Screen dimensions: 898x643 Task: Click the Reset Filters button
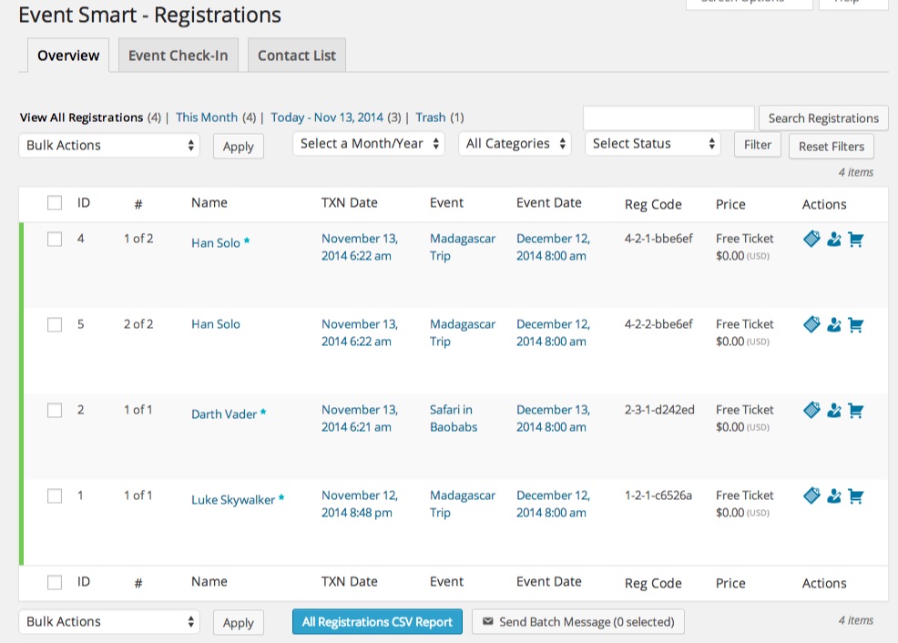(x=831, y=147)
